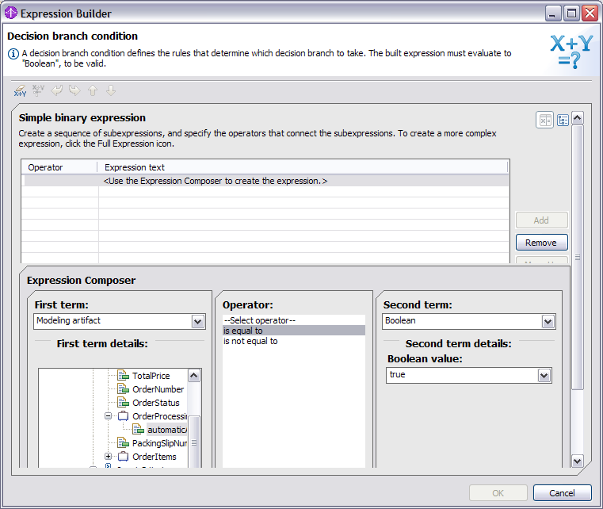Click the OrderItems folder icon
Image resolution: width=603 pixels, height=509 pixels.
pos(123,457)
